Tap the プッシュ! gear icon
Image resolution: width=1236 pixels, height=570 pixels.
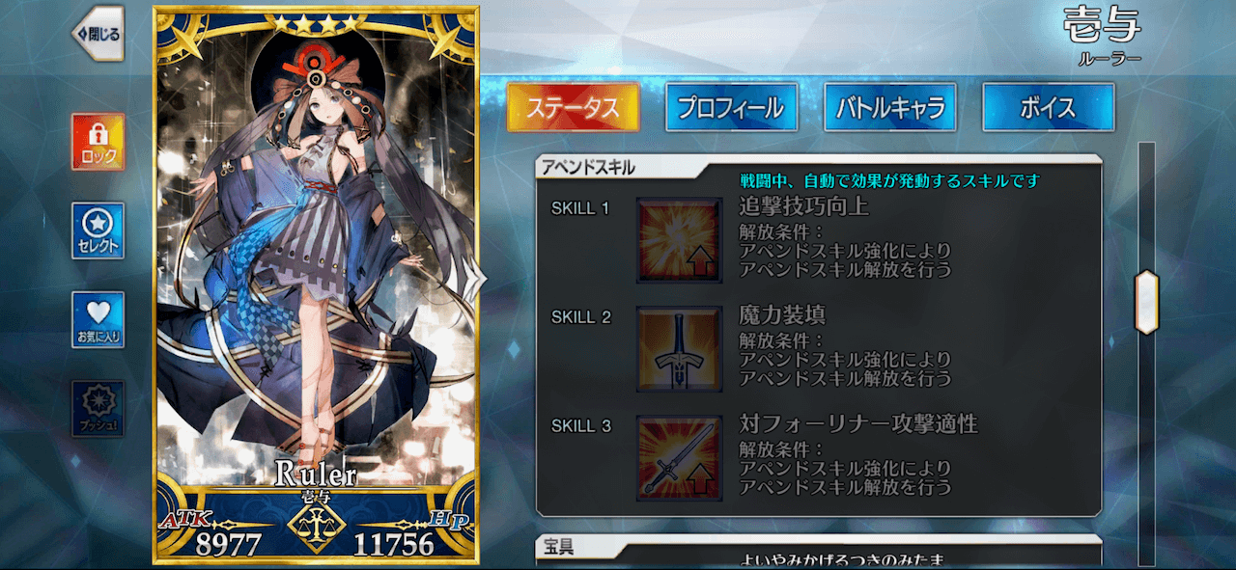[98, 409]
